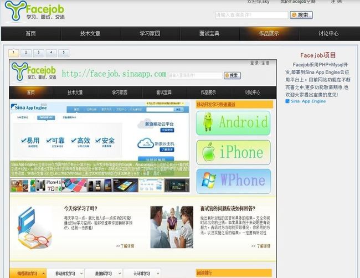Click the 登录 link in the preview header
The width and height of the screenshot is (360, 278).
254,63
